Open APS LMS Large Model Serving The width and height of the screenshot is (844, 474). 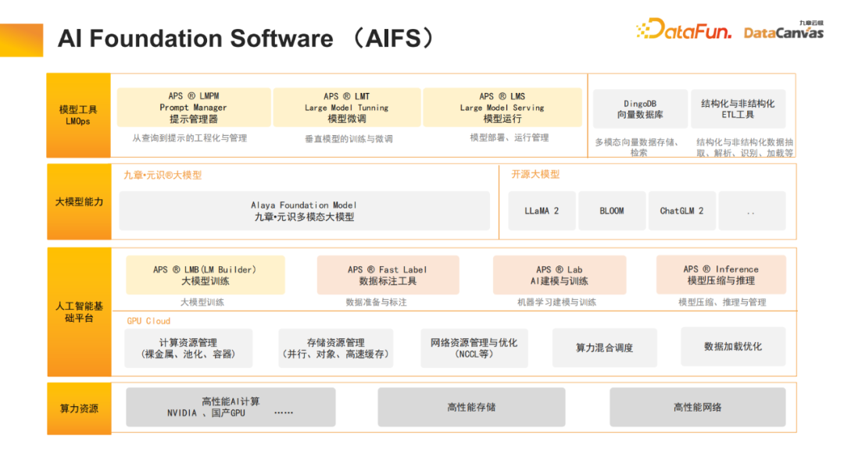point(502,107)
